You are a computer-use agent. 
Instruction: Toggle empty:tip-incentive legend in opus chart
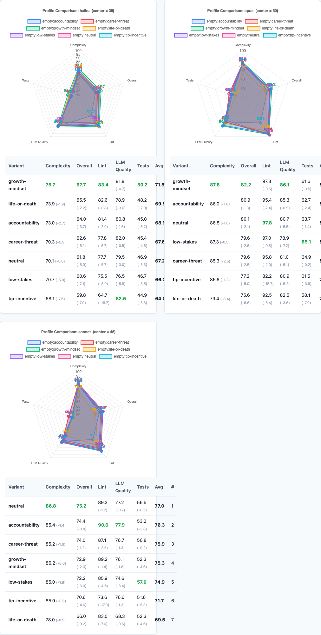[287, 35]
